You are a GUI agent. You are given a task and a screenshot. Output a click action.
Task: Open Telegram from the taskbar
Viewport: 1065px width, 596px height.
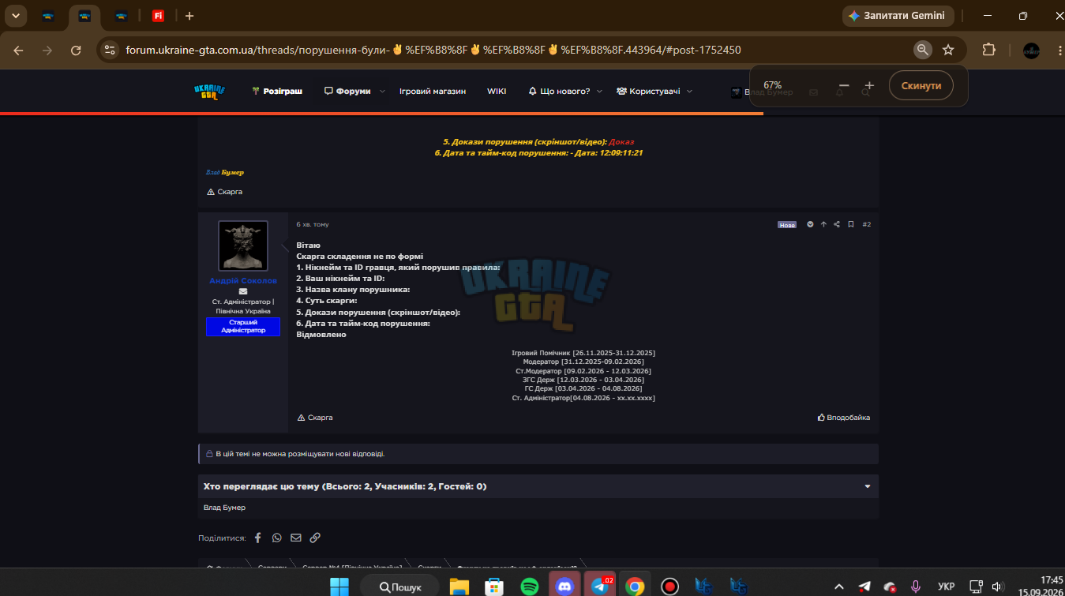point(600,587)
